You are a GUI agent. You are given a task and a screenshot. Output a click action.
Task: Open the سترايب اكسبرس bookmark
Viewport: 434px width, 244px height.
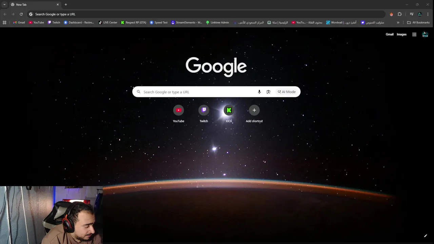tap(372, 22)
